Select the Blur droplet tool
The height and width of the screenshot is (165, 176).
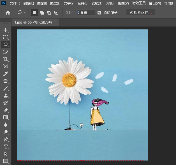(6, 125)
